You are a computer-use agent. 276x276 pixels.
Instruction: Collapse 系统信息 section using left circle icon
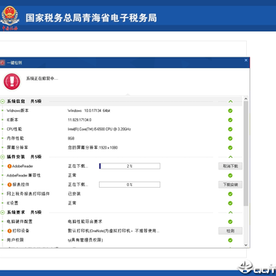2,101
